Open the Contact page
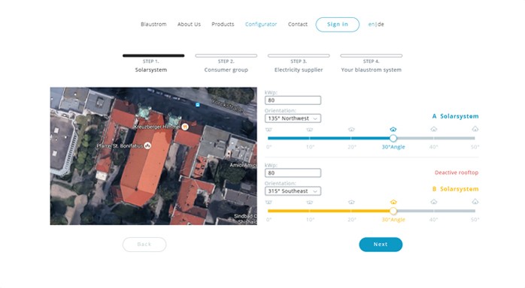The height and width of the screenshot is (288, 525). [297, 24]
